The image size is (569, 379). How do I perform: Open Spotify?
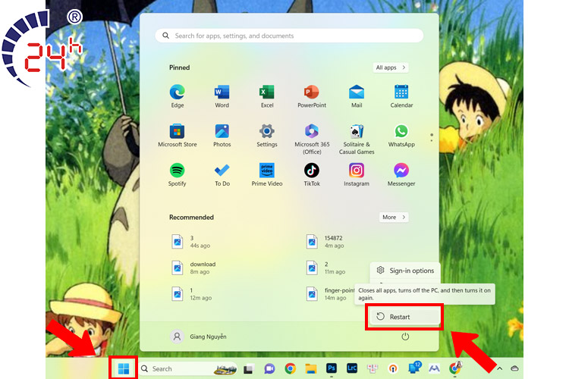click(177, 174)
